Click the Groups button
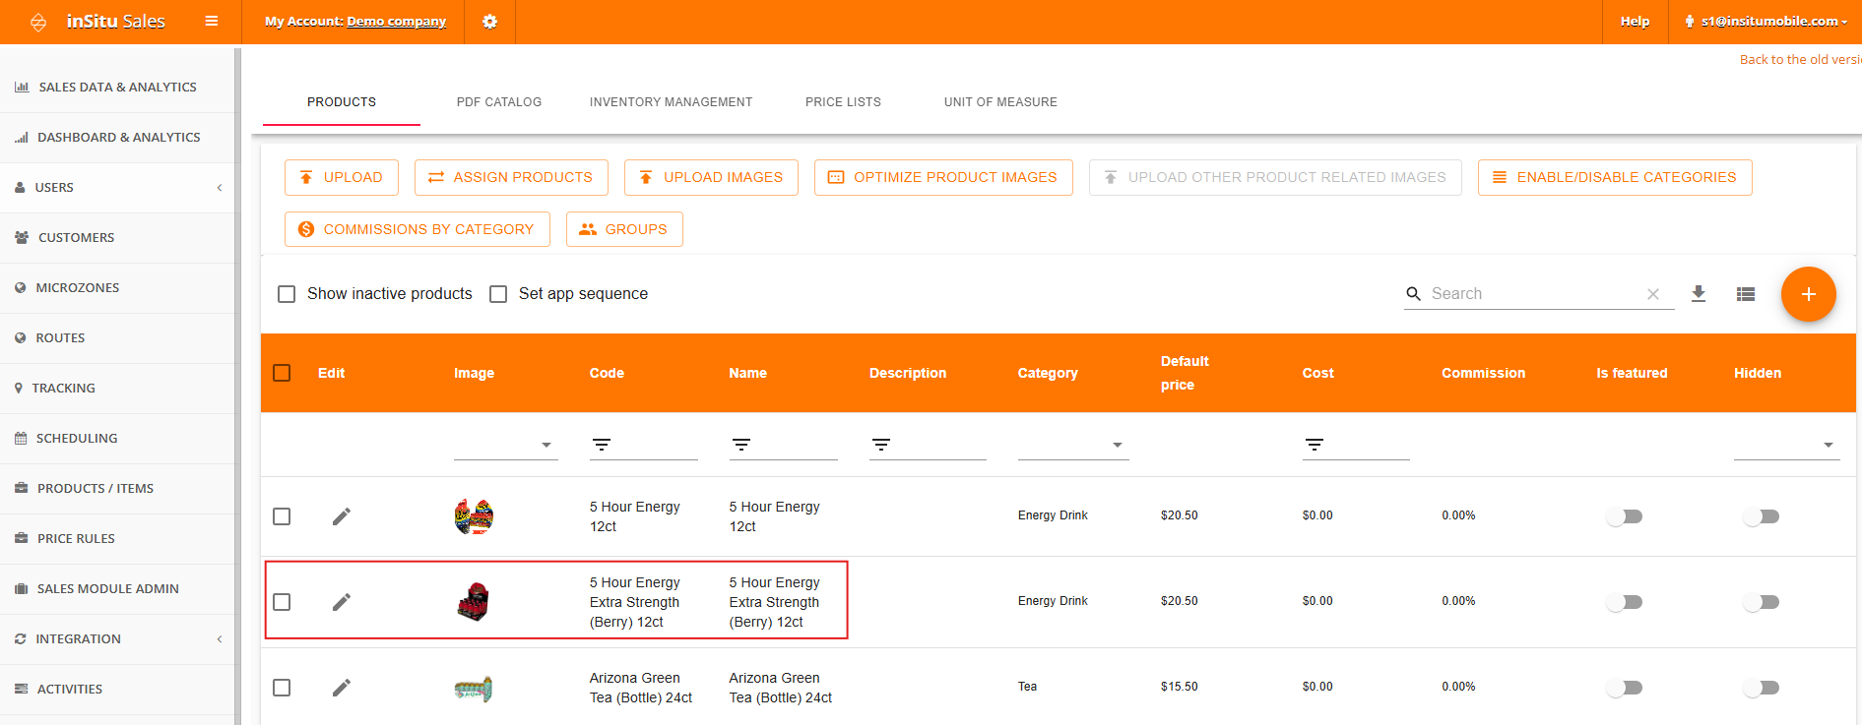 pyautogui.click(x=624, y=229)
